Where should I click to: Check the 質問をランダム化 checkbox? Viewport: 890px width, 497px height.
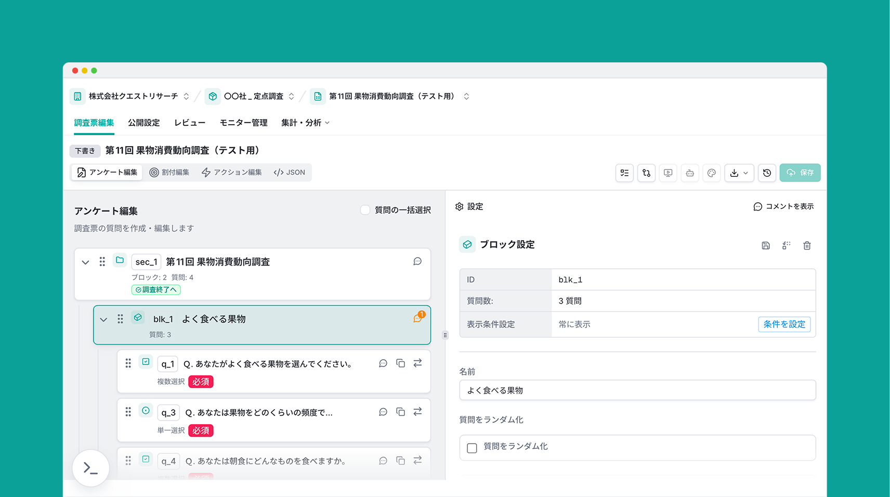pyautogui.click(x=472, y=448)
